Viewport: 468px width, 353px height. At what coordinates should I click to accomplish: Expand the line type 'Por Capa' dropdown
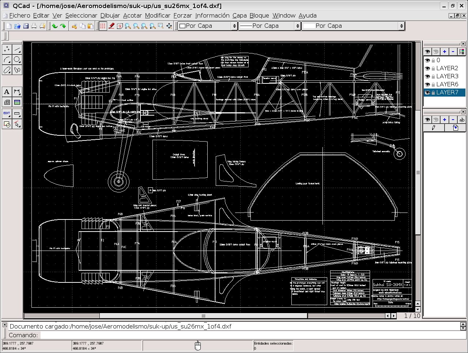coord(353,26)
